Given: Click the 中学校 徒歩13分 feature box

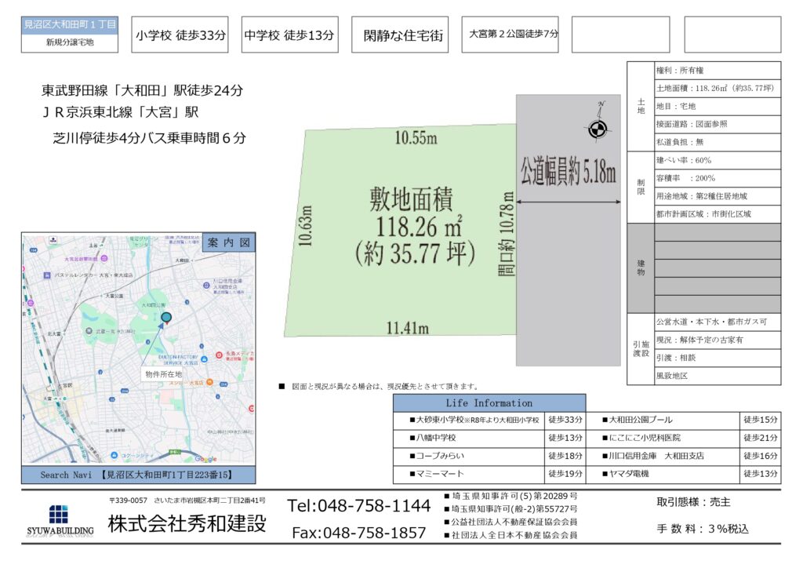Looking at the screenshot, I should (290, 35).
